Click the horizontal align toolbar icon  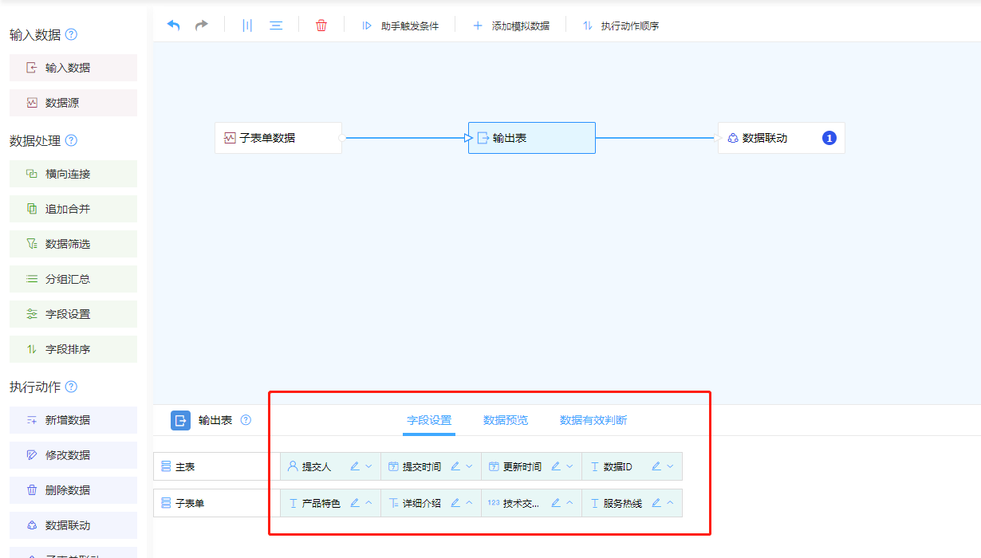click(276, 26)
